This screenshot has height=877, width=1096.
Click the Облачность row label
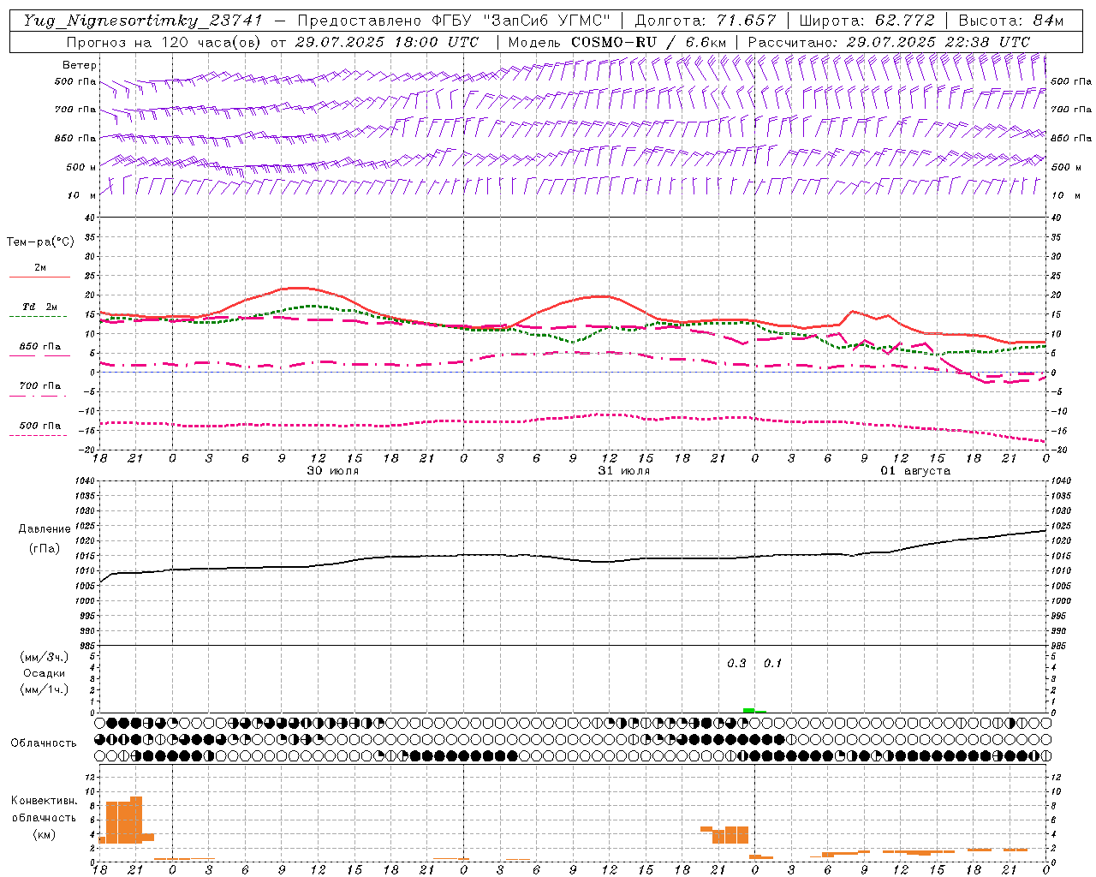[x=44, y=743]
